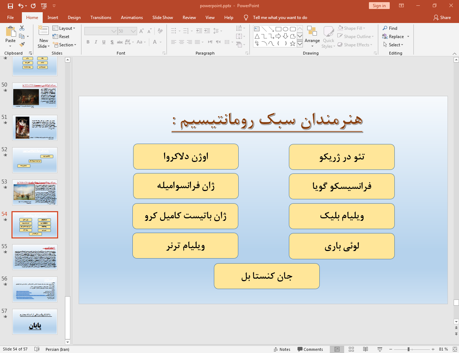The height and width of the screenshot is (353, 459).
Task: Click the Paste clipboard icon
Action: click(10, 32)
